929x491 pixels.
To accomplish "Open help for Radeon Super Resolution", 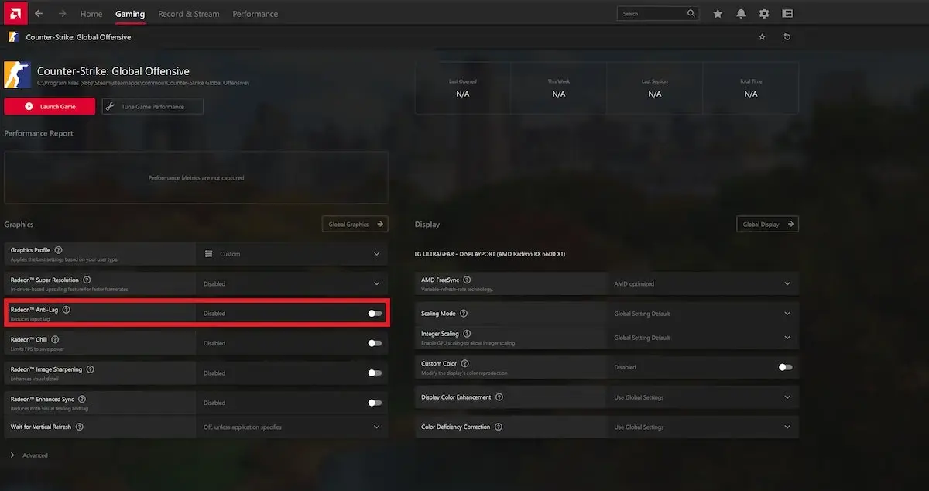I will click(x=87, y=280).
